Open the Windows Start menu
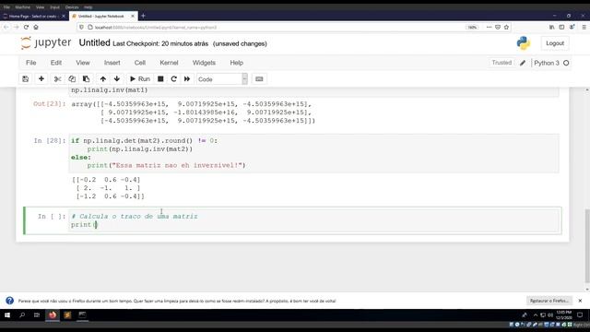Screen dimensions: 590x332 pyautogui.click(x=7, y=315)
